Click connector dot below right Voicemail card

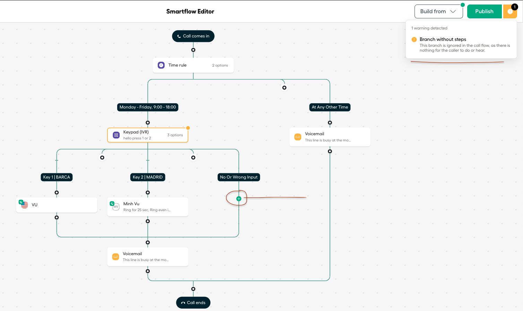click(x=330, y=151)
